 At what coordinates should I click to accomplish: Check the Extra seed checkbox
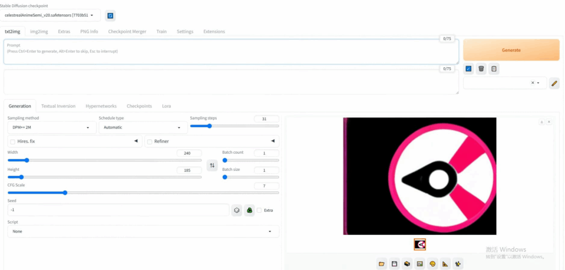tap(259, 210)
